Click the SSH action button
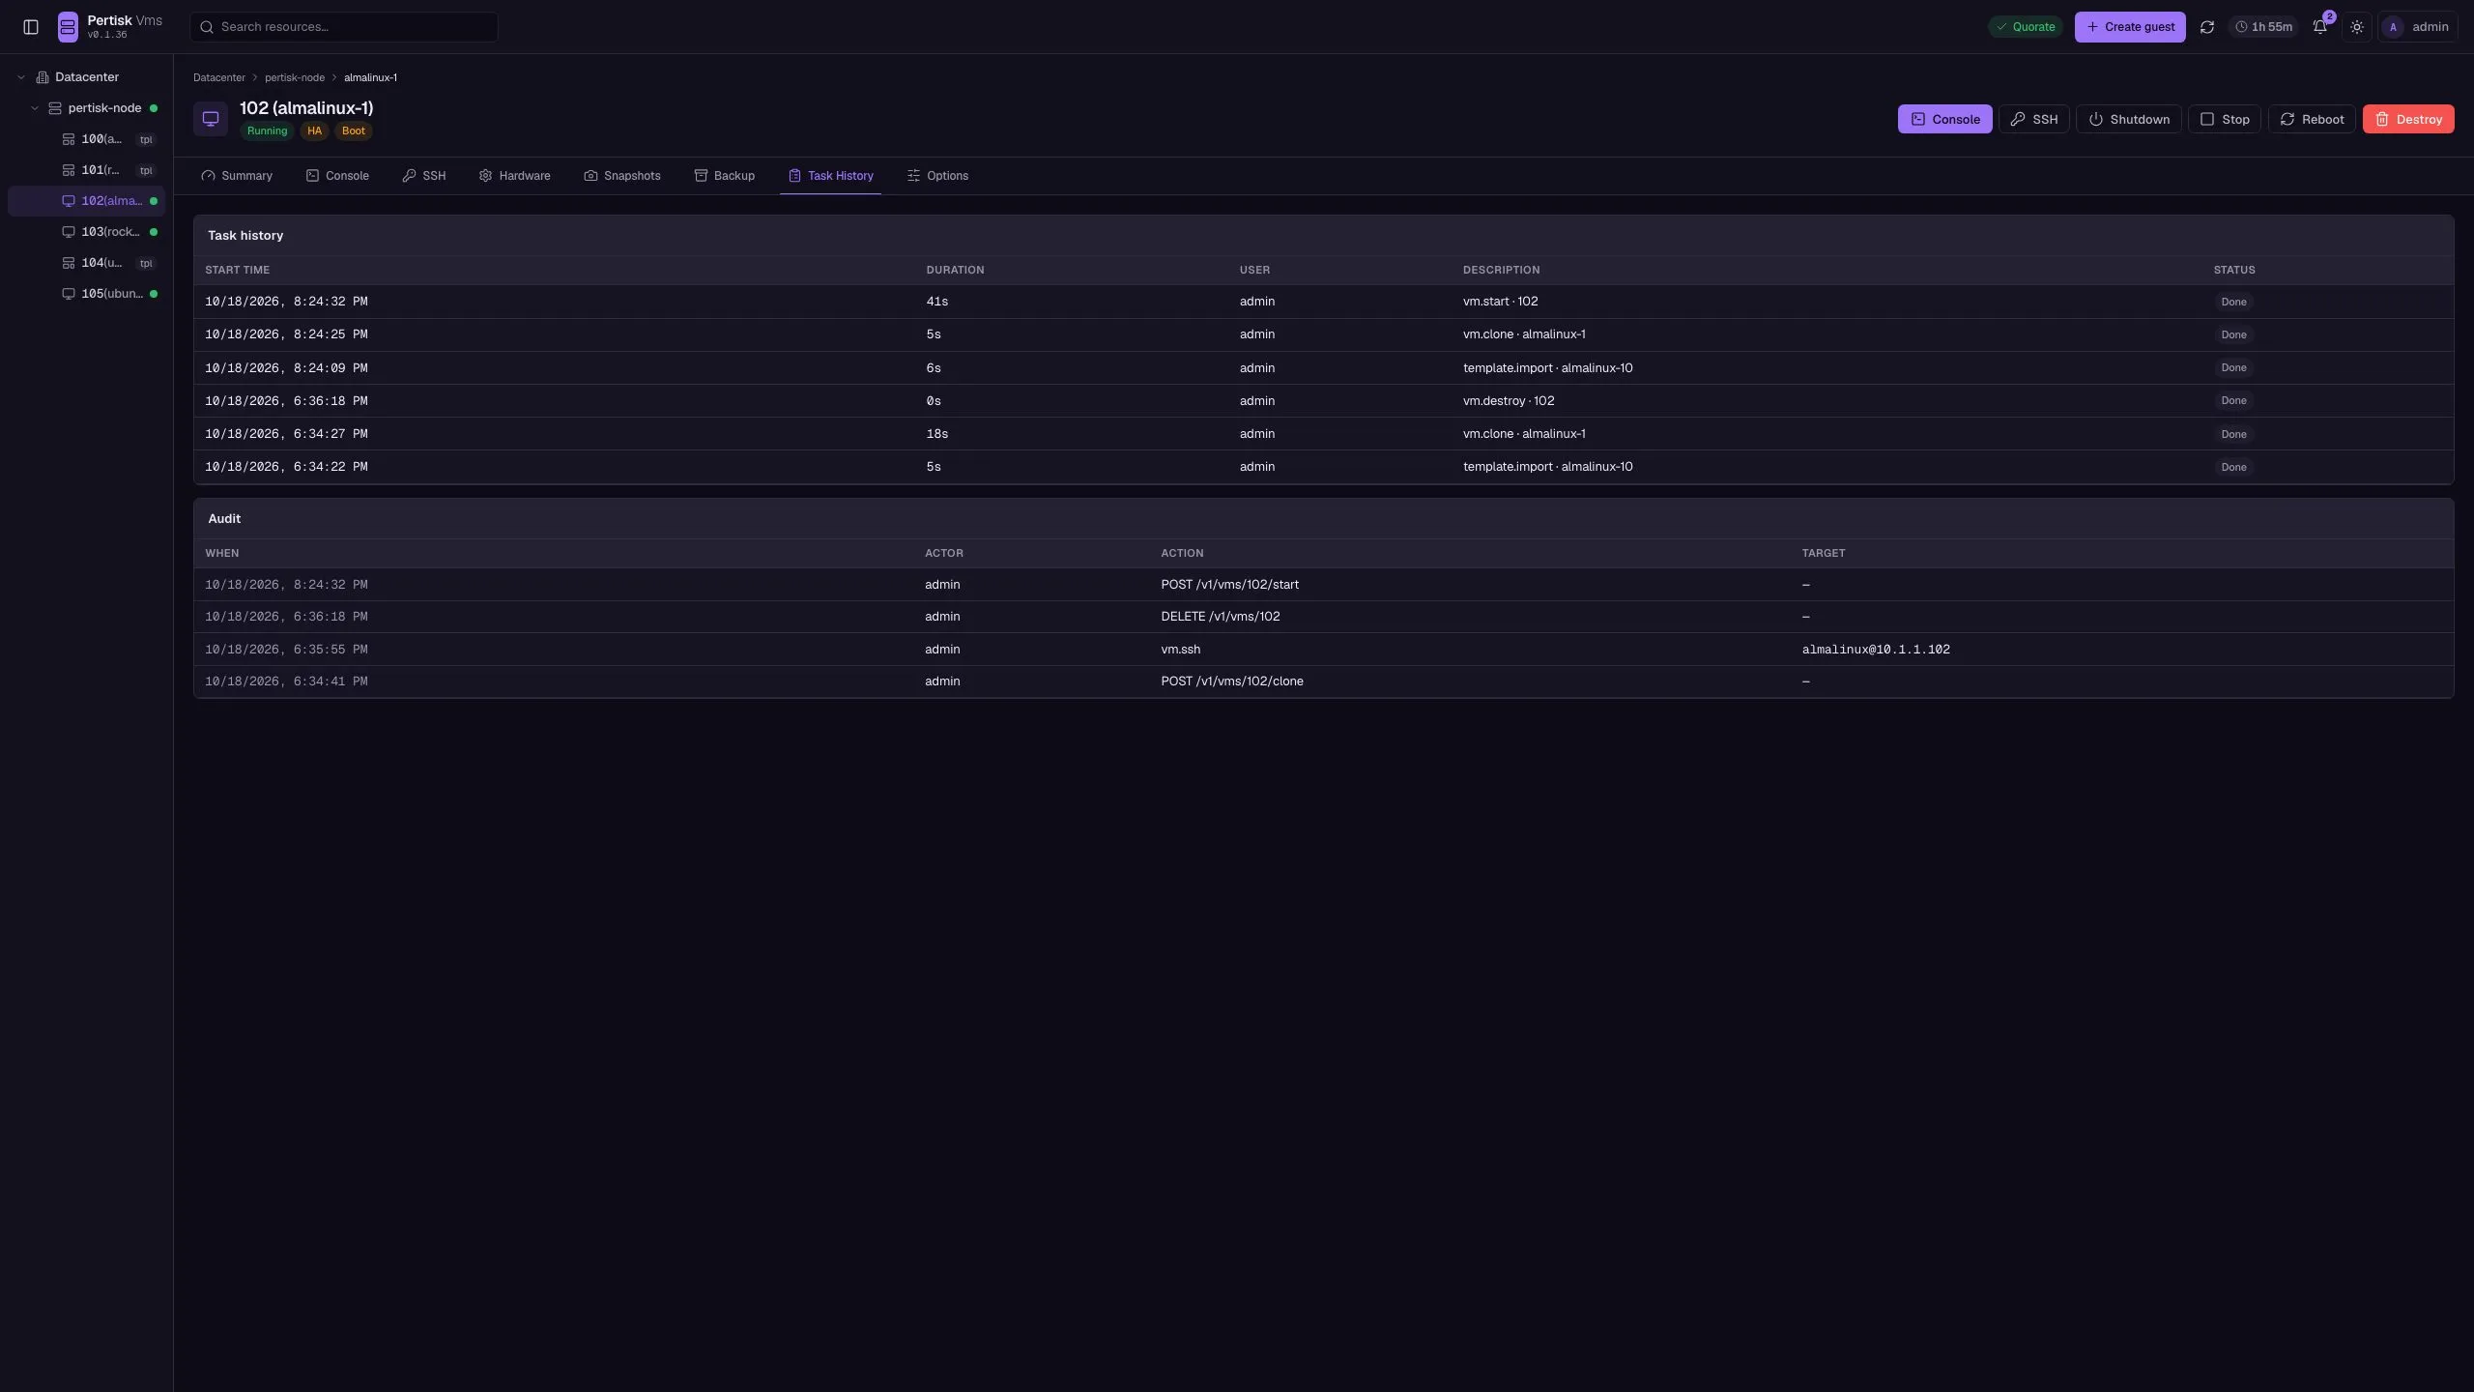 coord(2033,119)
